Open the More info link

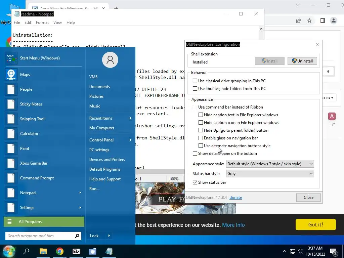click(x=233, y=225)
